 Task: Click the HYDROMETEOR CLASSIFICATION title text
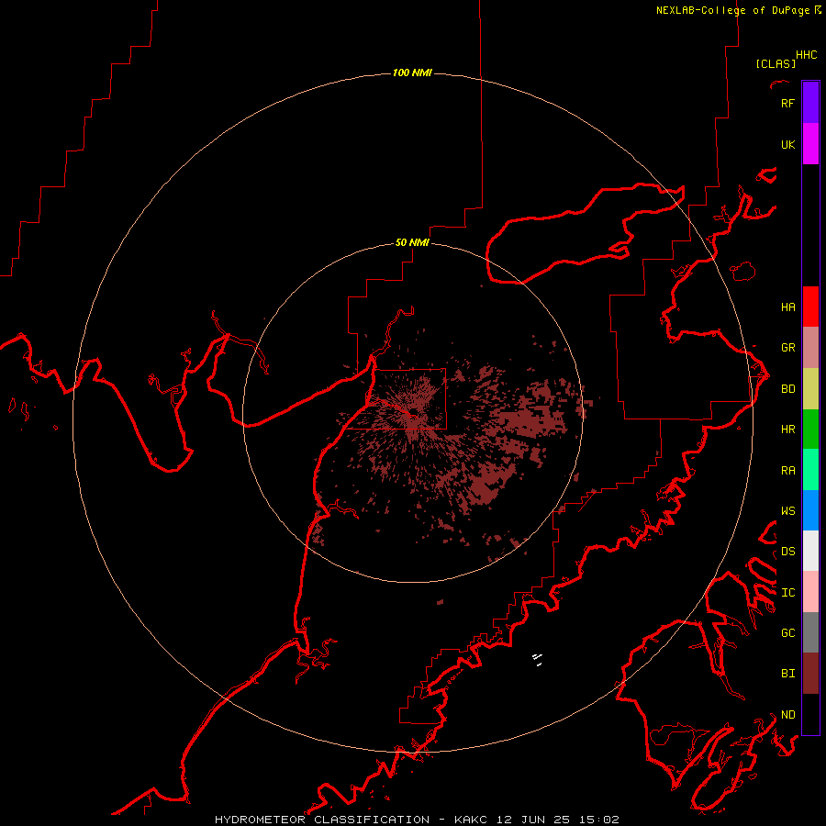(x=322, y=820)
